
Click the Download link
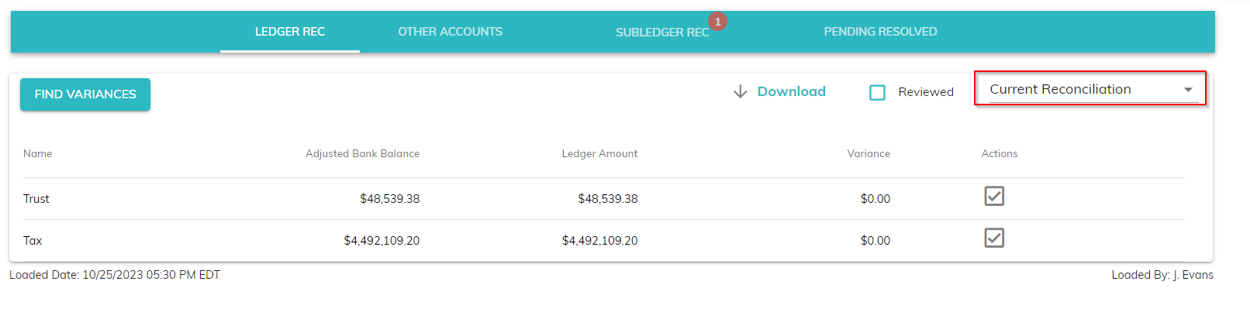coord(791,91)
